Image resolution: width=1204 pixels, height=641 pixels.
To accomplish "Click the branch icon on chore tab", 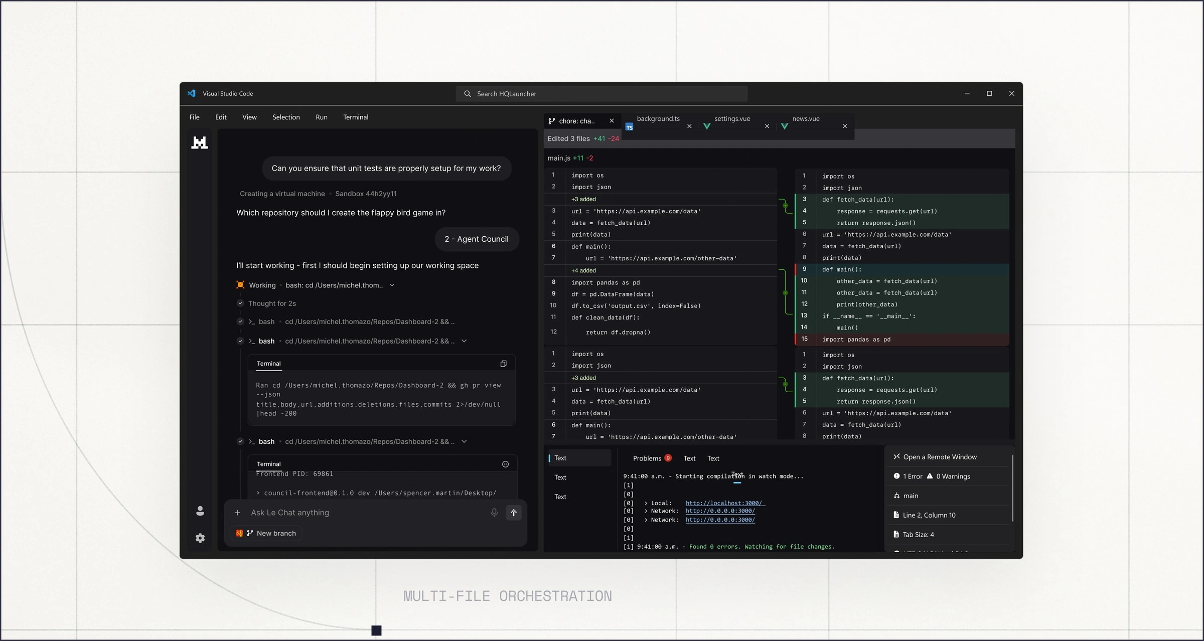I will pos(552,121).
